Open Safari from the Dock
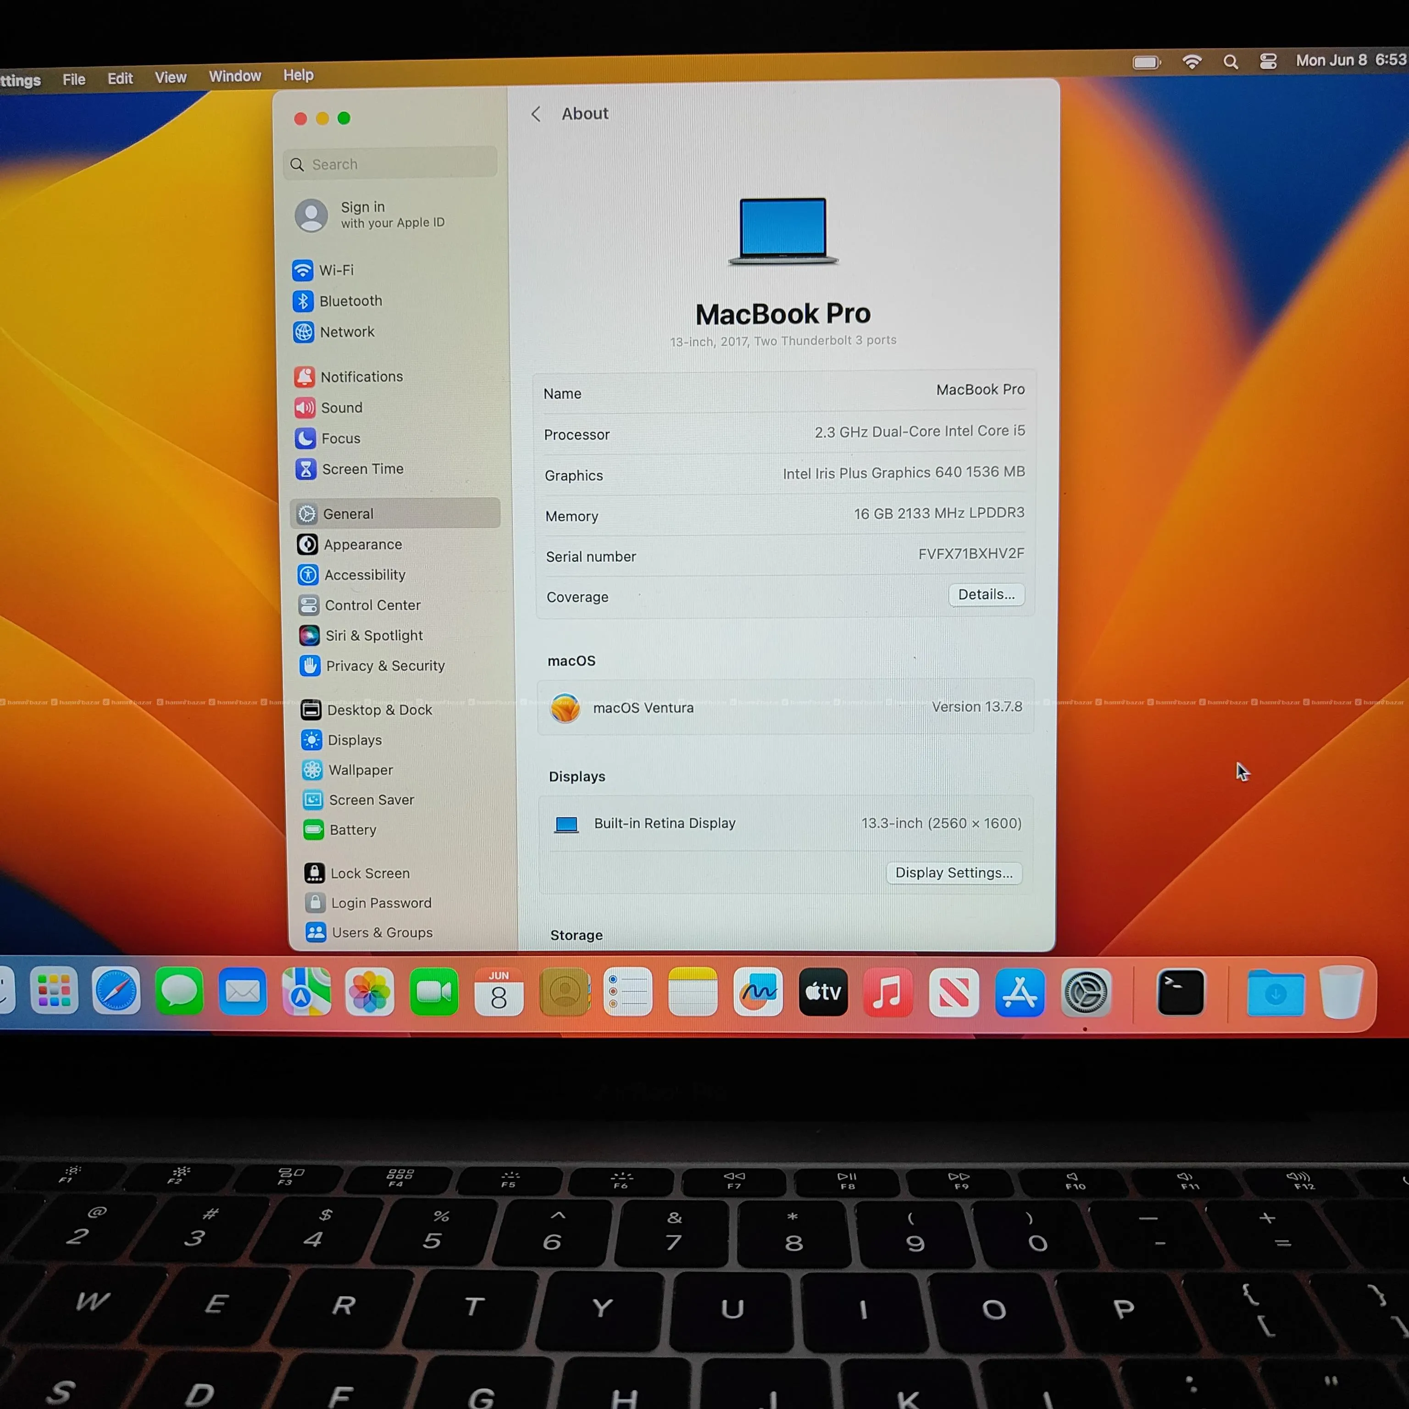 coord(116,991)
